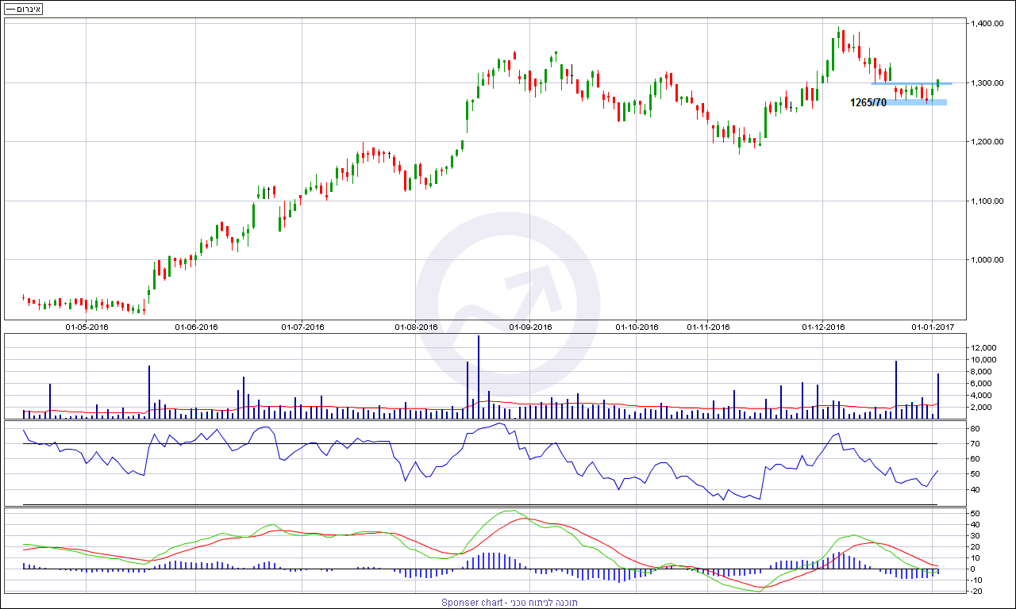Click the Sponser chart watermark arrow logo
This screenshot has height=609, width=1016.
point(508,302)
